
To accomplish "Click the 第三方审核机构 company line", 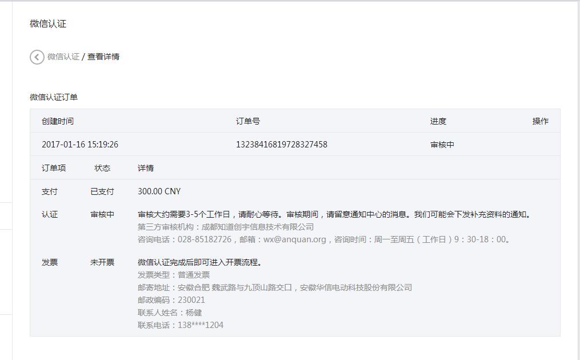I will pos(226,227).
